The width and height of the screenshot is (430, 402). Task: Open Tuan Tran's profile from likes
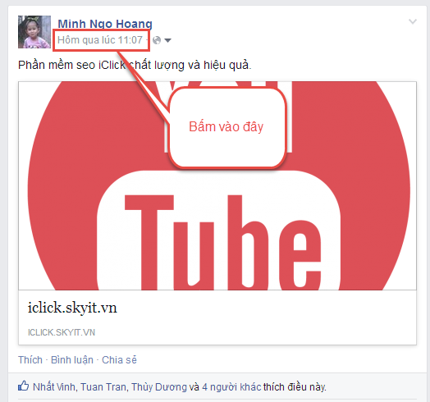[x=103, y=387]
